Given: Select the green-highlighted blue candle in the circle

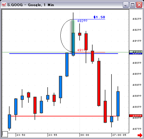Looking at the screenshot, I should coord(73,44).
